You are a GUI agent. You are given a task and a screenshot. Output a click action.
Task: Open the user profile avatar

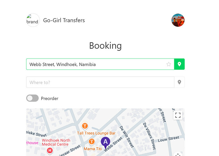(178, 20)
